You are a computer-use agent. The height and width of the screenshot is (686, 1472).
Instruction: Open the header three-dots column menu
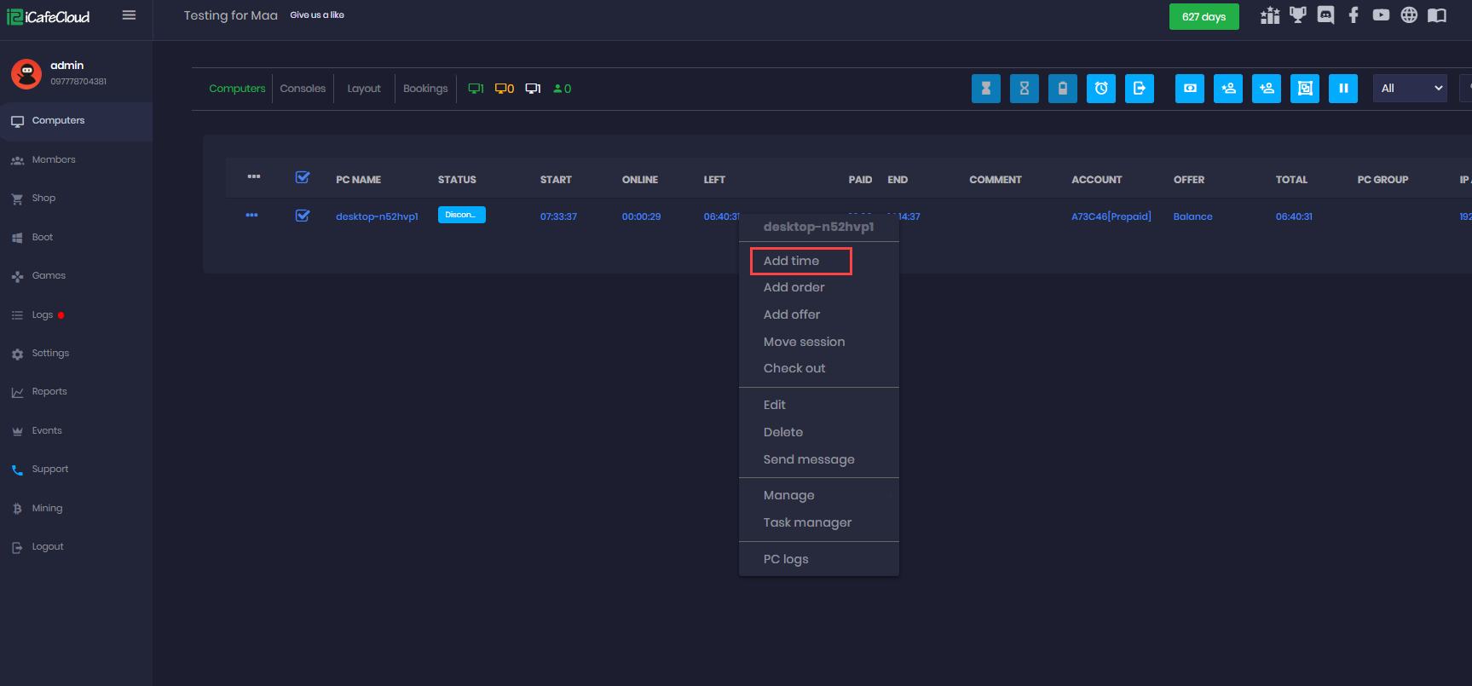point(254,176)
